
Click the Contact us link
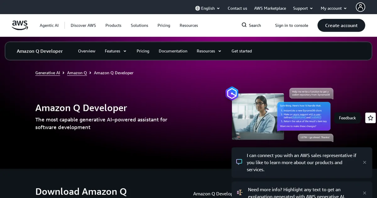click(x=237, y=8)
